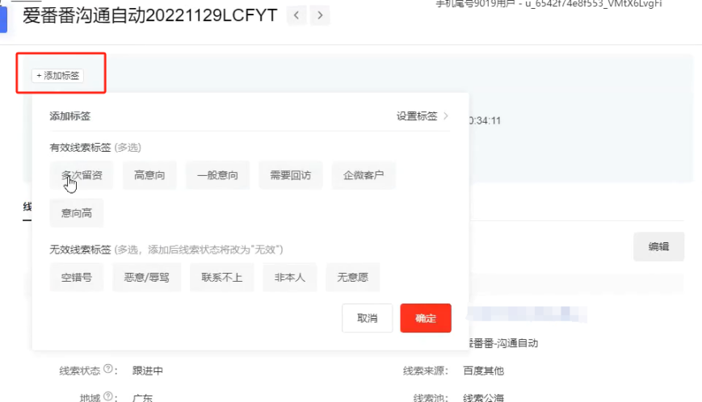Click the 编辑 button on the right

pos(658,247)
